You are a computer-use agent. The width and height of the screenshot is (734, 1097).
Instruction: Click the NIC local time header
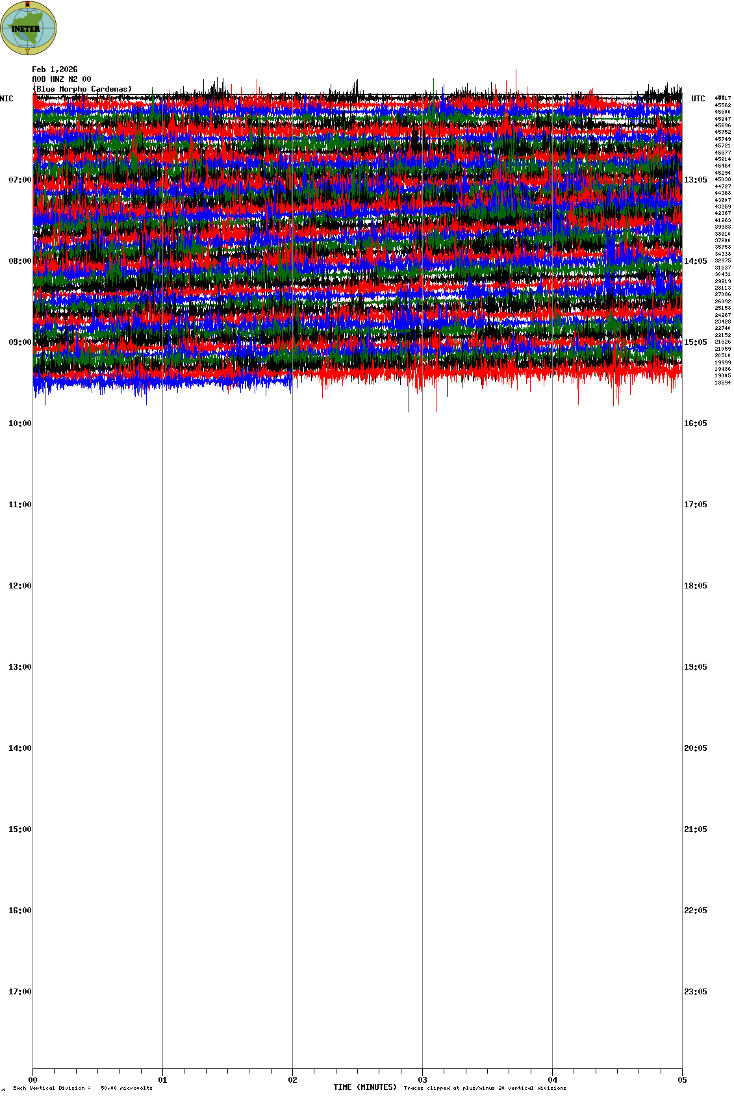6,99
